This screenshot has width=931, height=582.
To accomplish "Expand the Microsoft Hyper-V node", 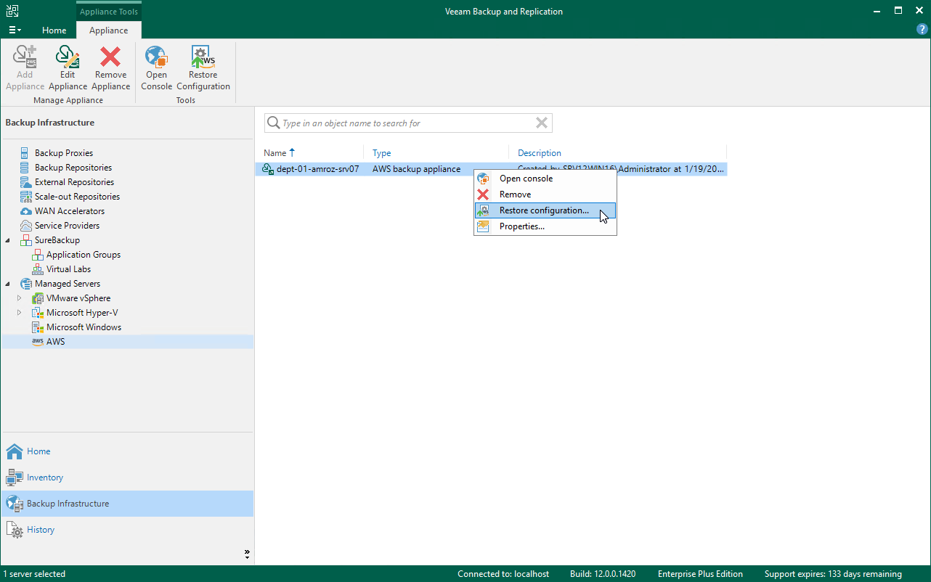I will pos(20,313).
